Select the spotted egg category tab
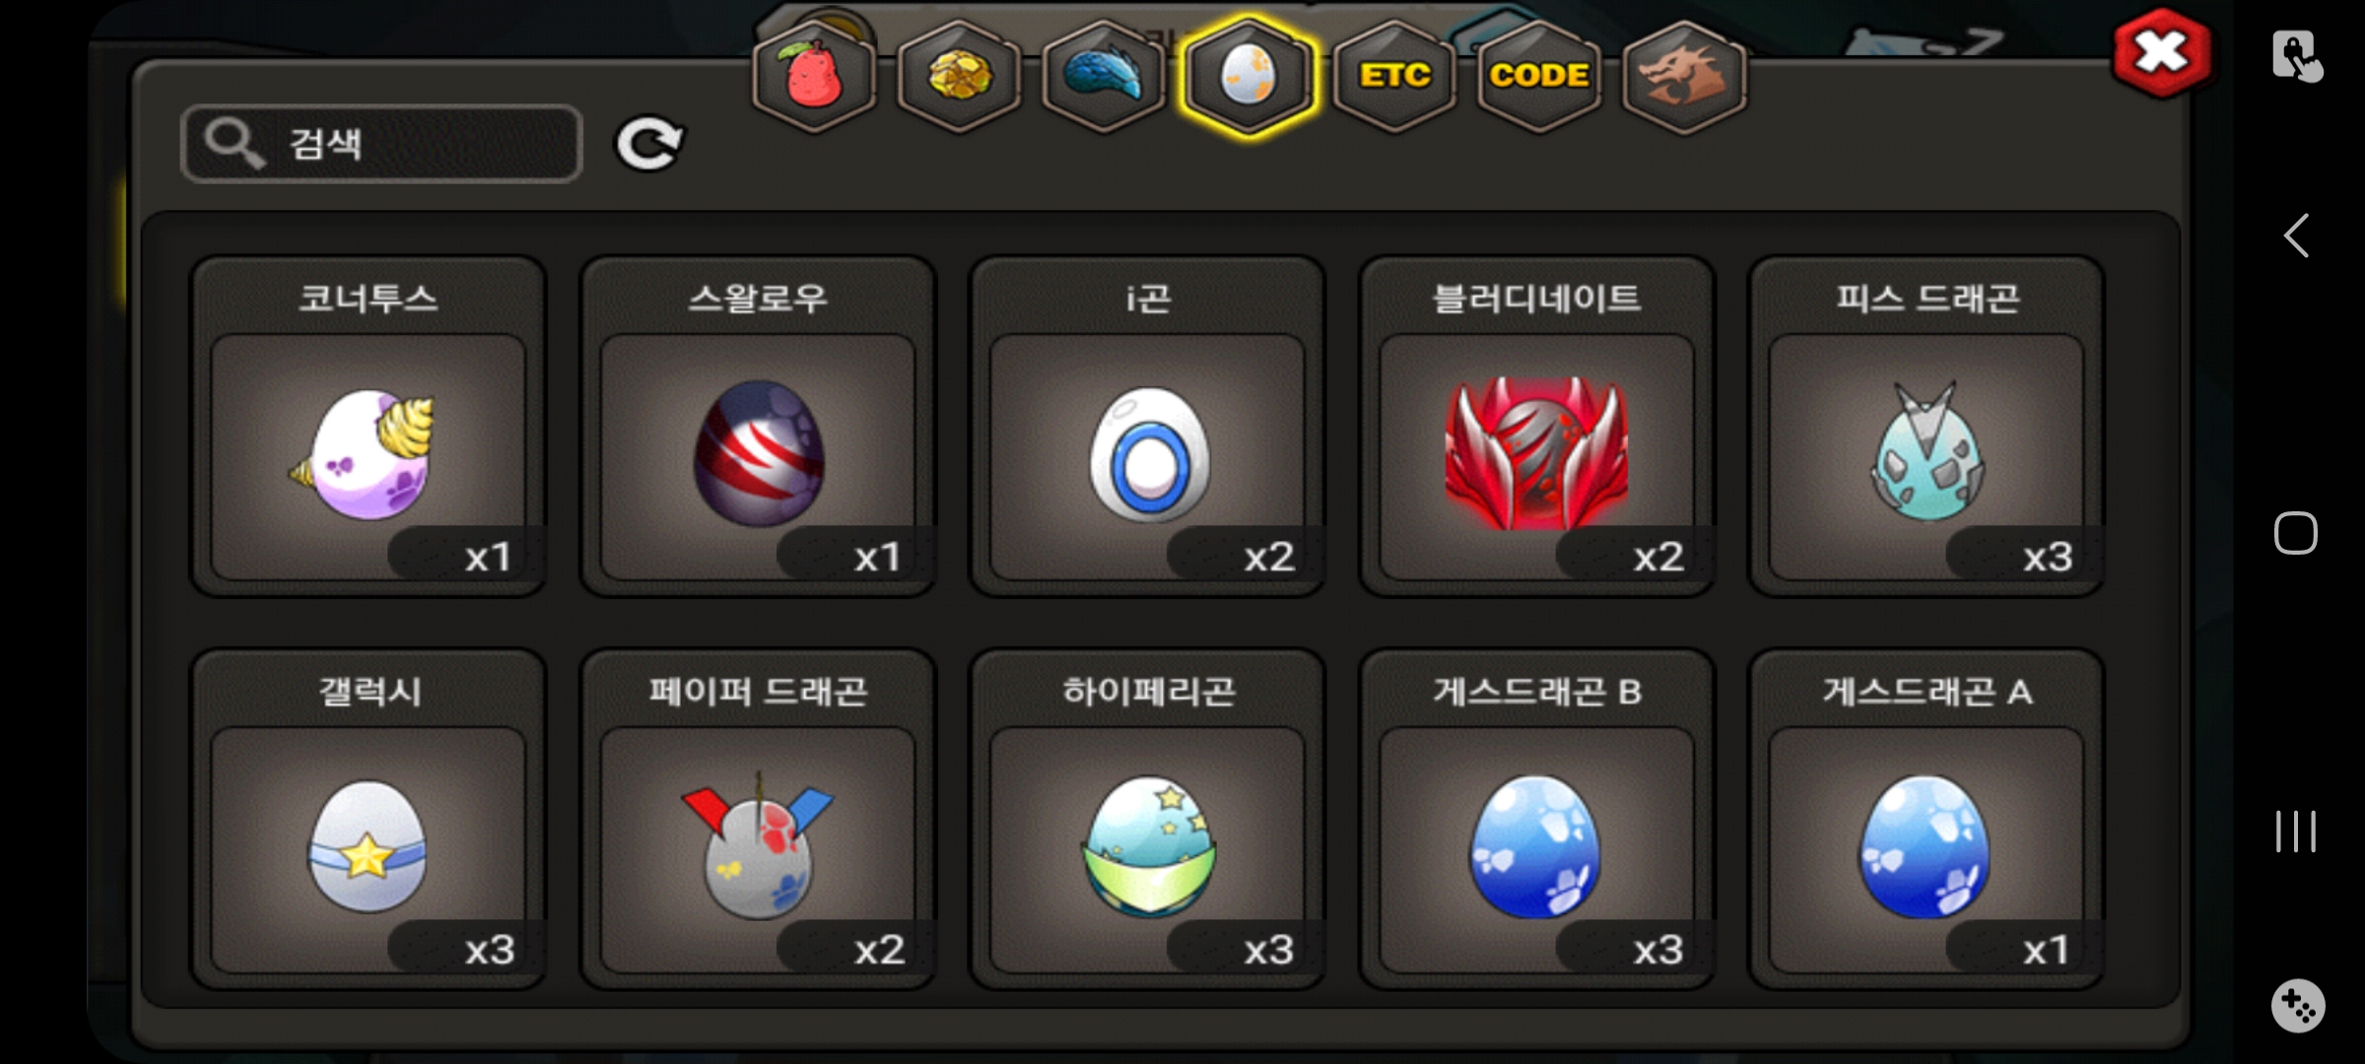Image resolution: width=2365 pixels, height=1064 pixels. (x=1249, y=76)
